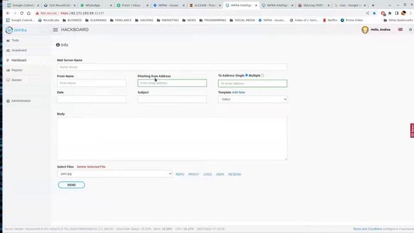
Task: Open the BUSINESS bookmarks folder
Action: [72, 20]
